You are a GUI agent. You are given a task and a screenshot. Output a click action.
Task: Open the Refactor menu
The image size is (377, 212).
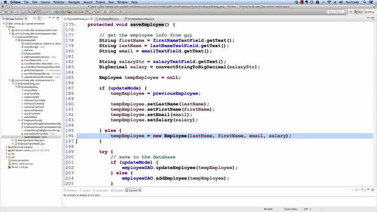[x=59, y=2]
